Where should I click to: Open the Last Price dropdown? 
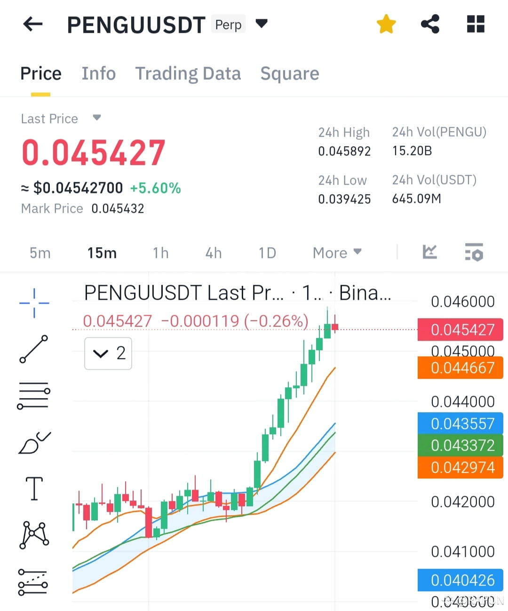tap(96, 118)
